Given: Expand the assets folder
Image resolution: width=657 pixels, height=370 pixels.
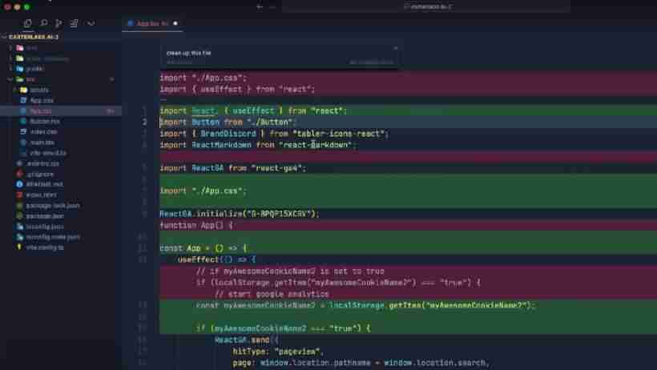Looking at the screenshot, I should [x=15, y=90].
